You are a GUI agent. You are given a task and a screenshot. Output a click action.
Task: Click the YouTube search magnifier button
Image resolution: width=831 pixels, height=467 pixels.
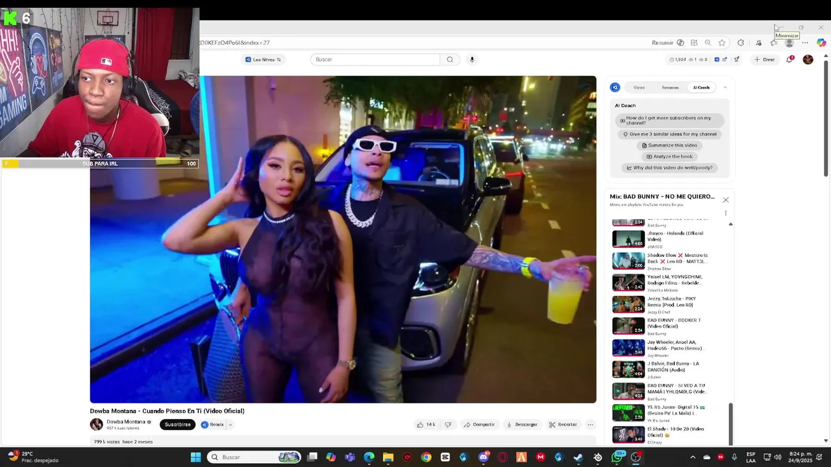coord(450,60)
